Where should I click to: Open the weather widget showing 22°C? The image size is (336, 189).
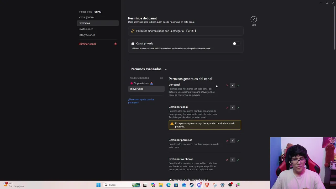(14, 185)
